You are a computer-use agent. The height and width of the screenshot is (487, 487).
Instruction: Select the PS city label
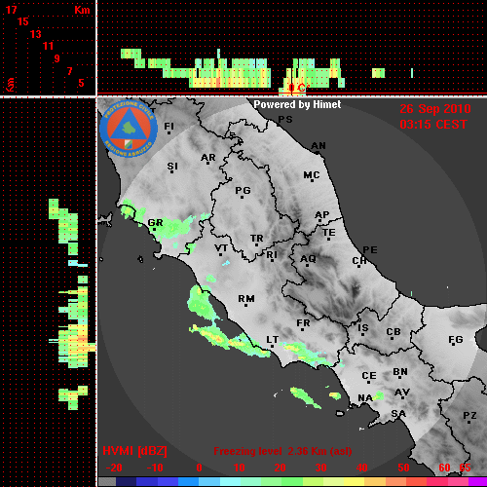[x=285, y=120]
